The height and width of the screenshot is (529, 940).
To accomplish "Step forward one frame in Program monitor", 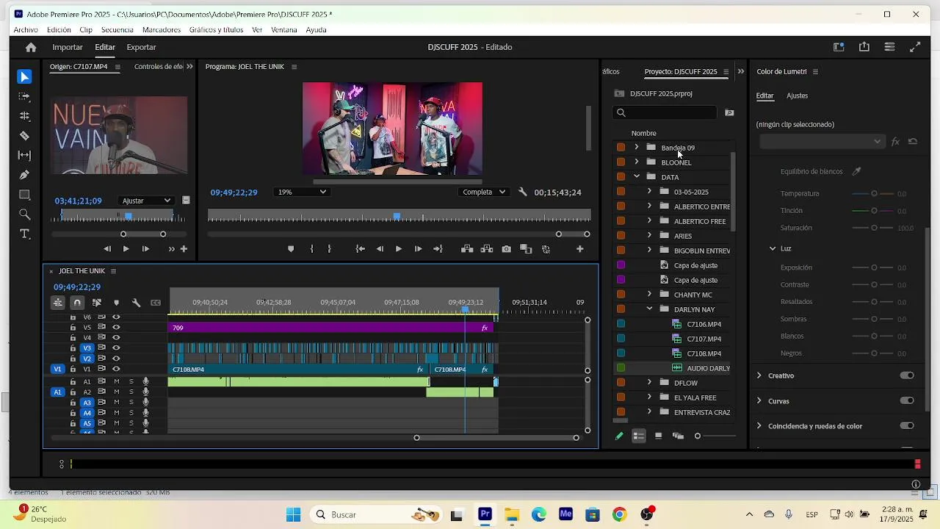I will (x=419, y=249).
